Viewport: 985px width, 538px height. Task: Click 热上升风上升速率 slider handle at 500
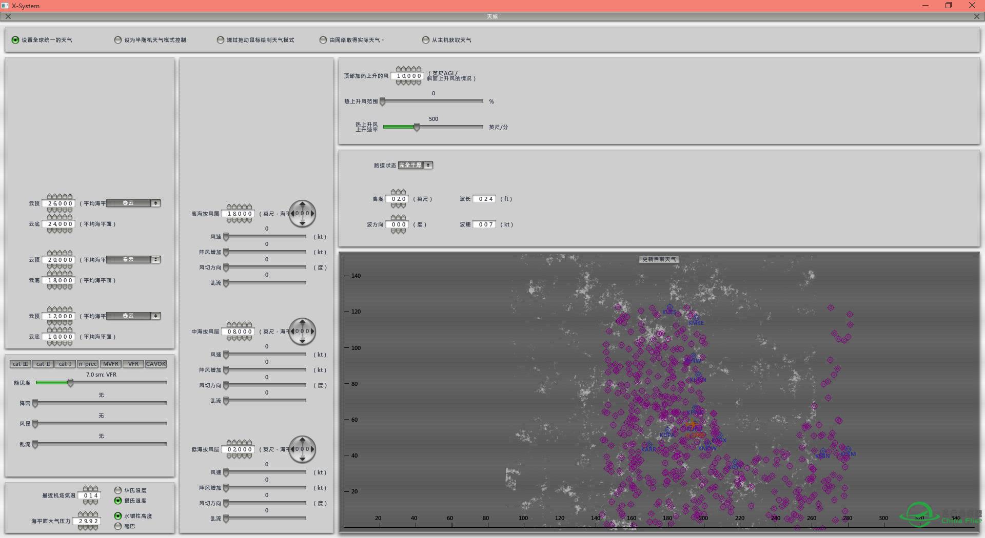click(417, 127)
